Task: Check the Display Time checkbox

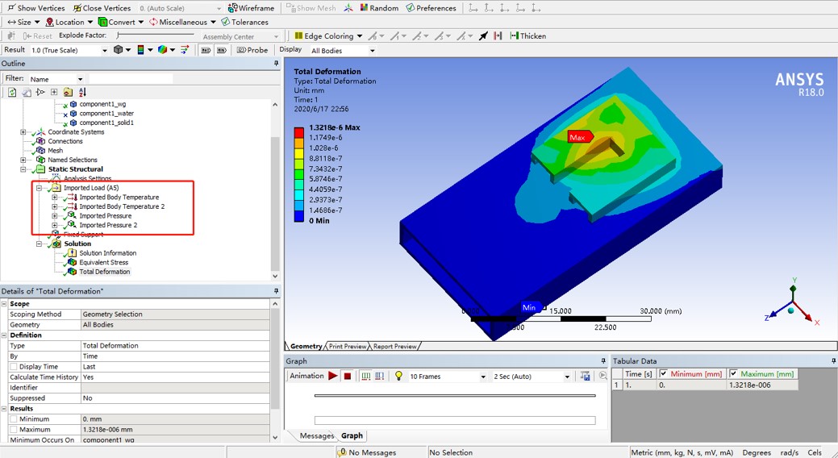Action: [14, 367]
